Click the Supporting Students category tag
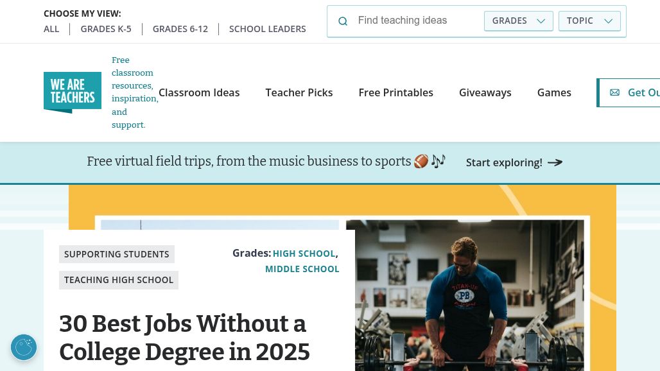 click(117, 254)
